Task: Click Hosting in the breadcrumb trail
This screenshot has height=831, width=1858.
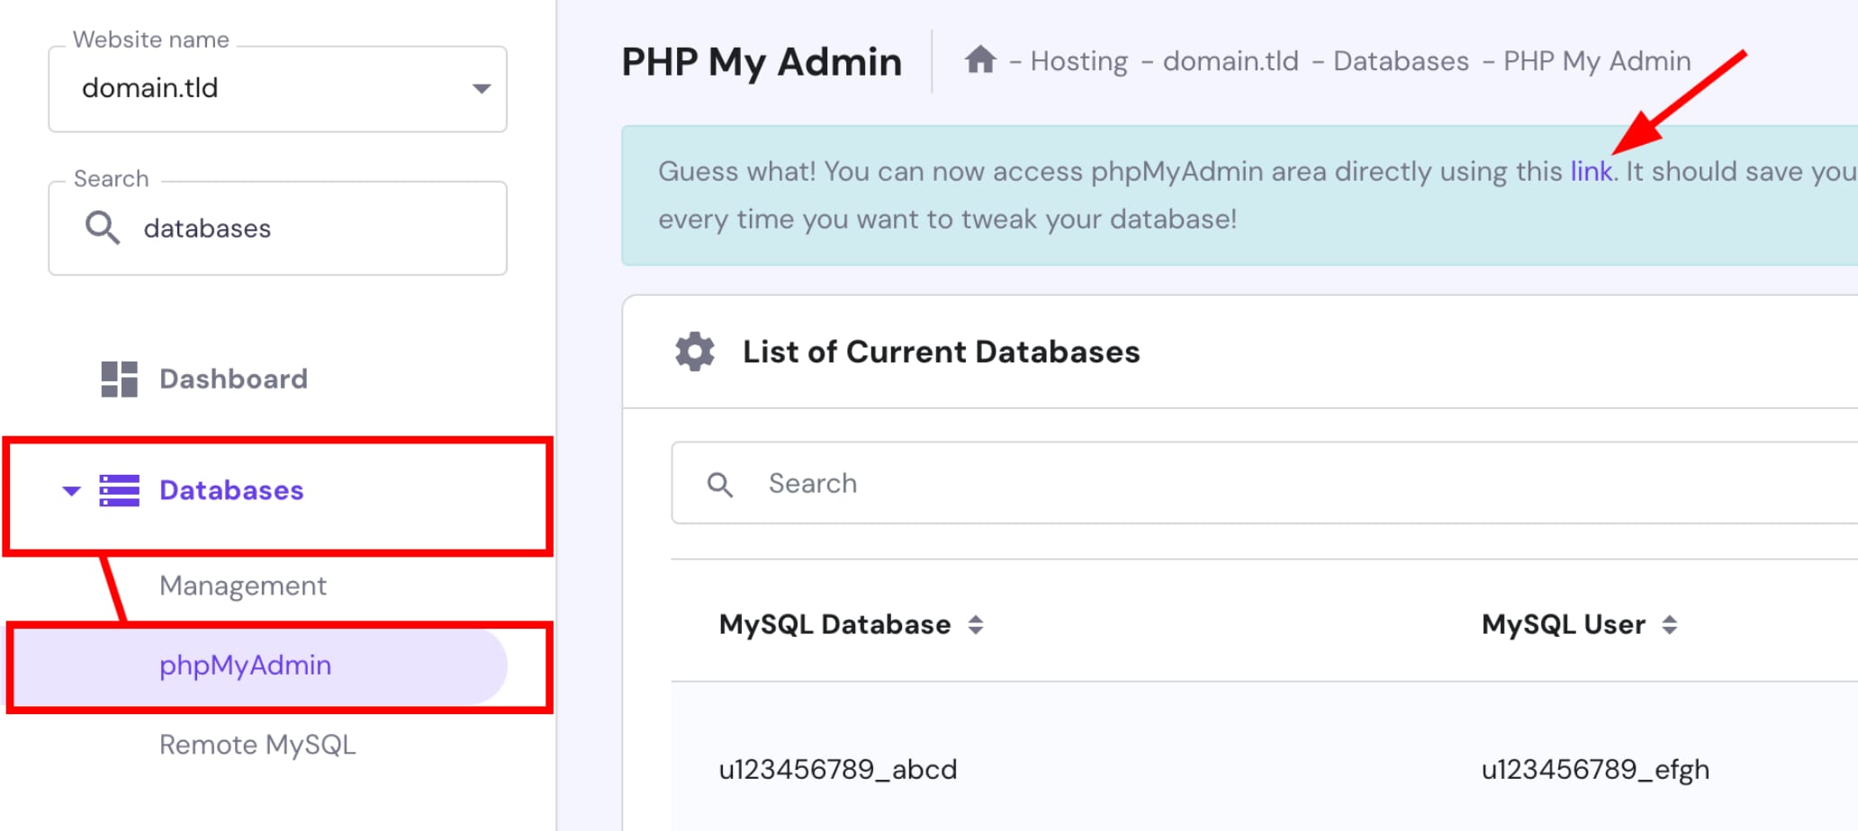Action: (1078, 61)
